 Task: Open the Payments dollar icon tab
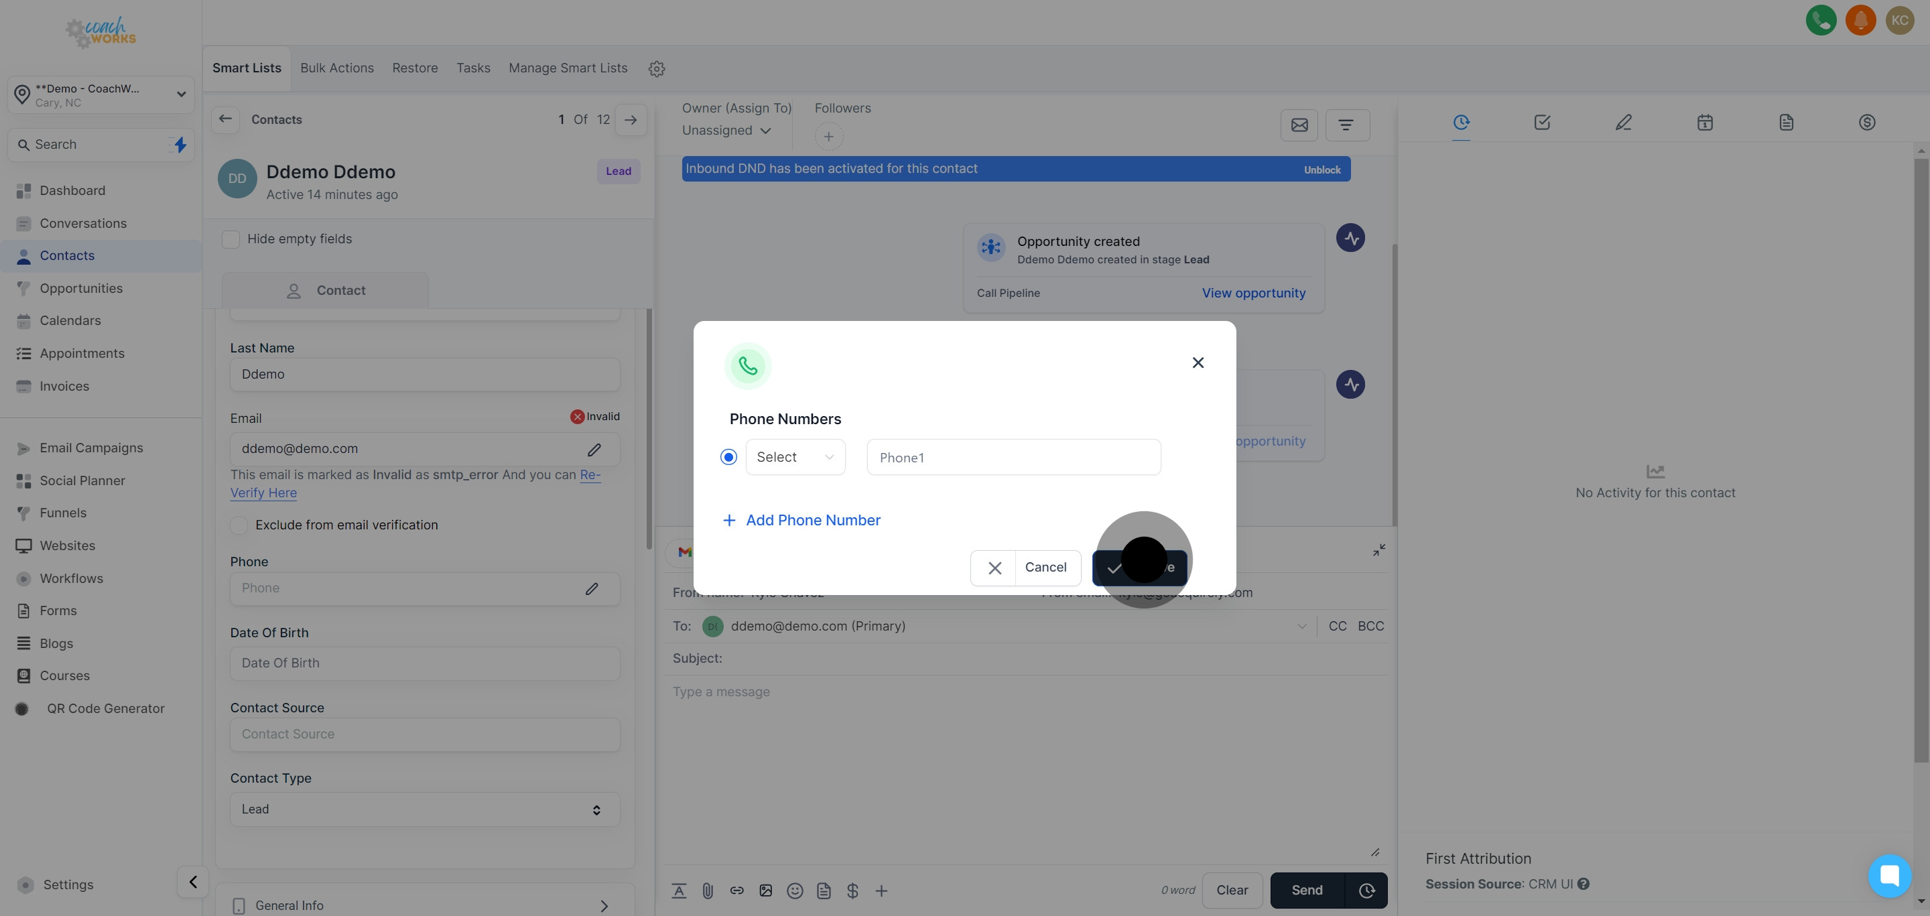[1866, 122]
